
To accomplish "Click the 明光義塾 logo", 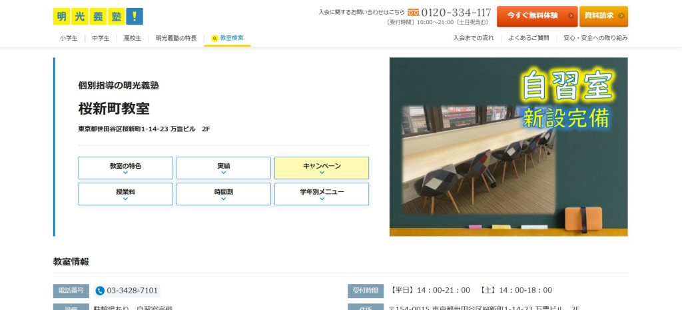I will tap(98, 16).
